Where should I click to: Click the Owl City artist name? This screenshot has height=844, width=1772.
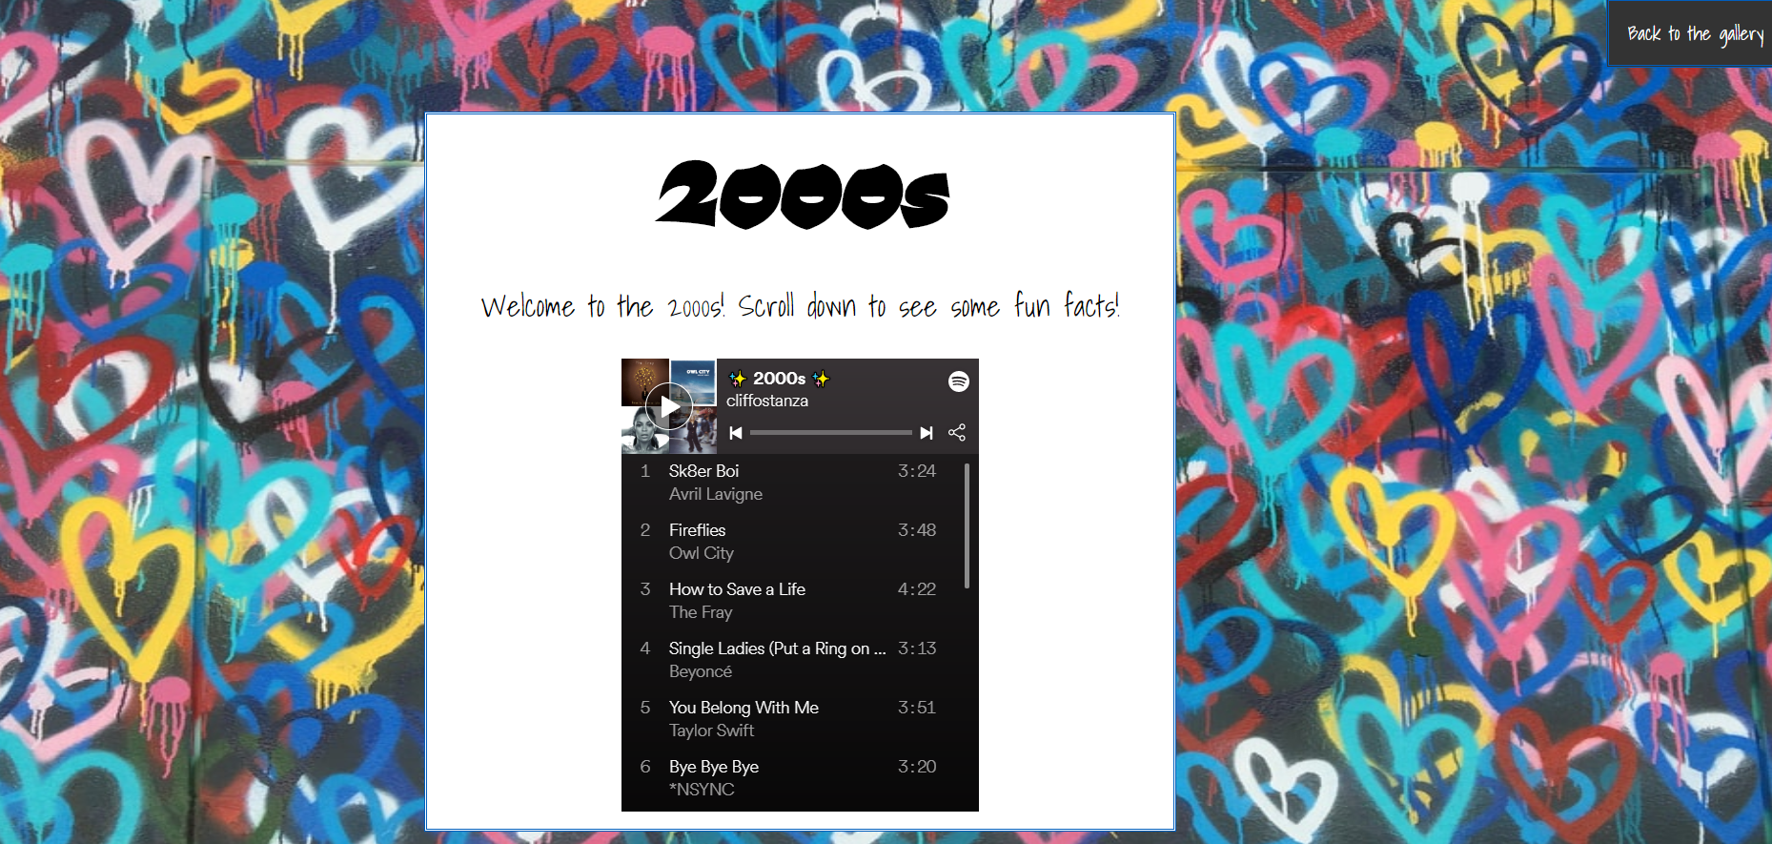702,553
